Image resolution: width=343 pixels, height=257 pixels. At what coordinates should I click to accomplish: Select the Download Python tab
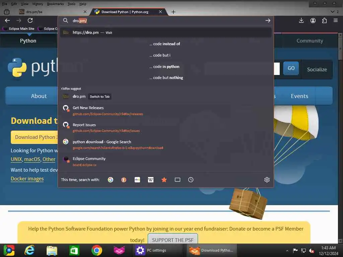(128, 12)
